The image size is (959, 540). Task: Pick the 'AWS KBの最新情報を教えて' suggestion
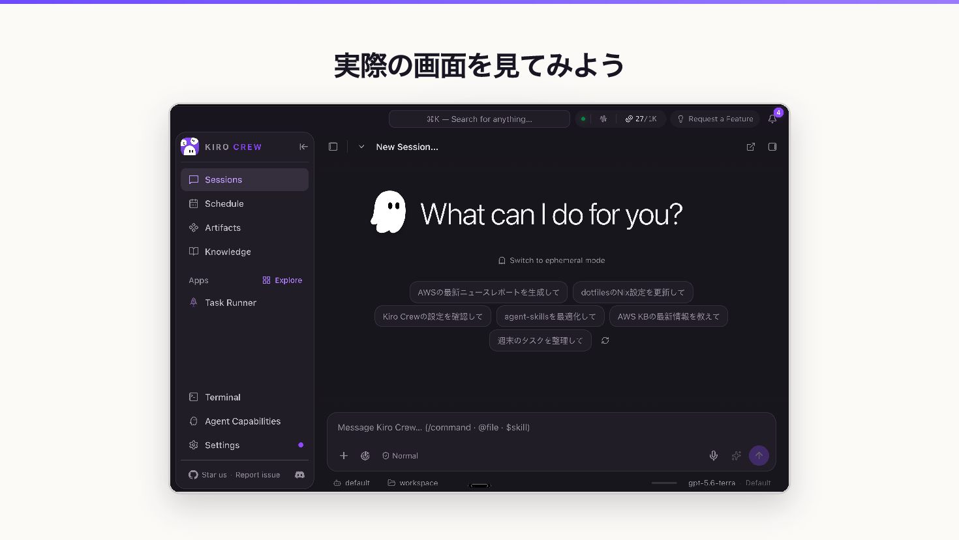point(669,316)
